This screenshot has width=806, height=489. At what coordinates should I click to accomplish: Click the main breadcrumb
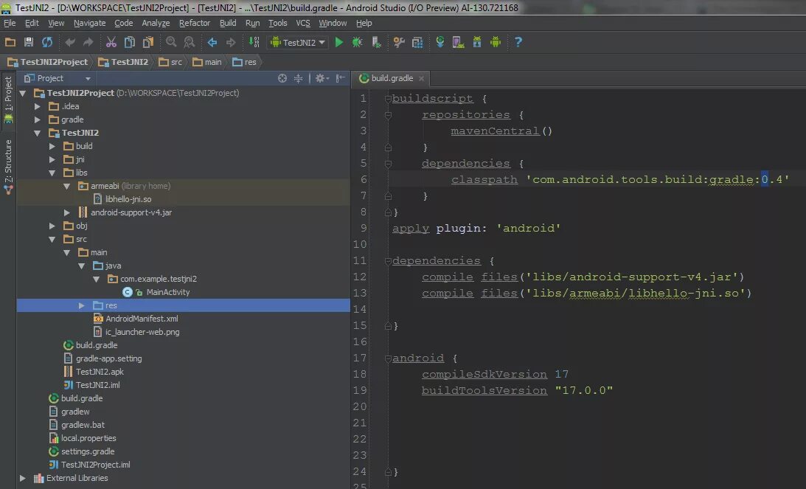coord(208,62)
